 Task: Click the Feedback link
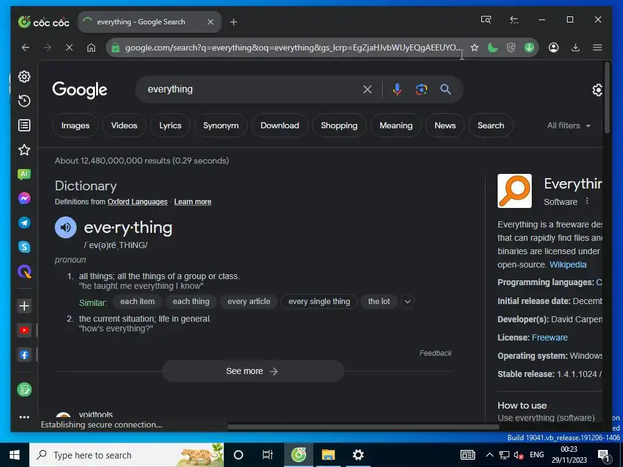click(x=436, y=353)
